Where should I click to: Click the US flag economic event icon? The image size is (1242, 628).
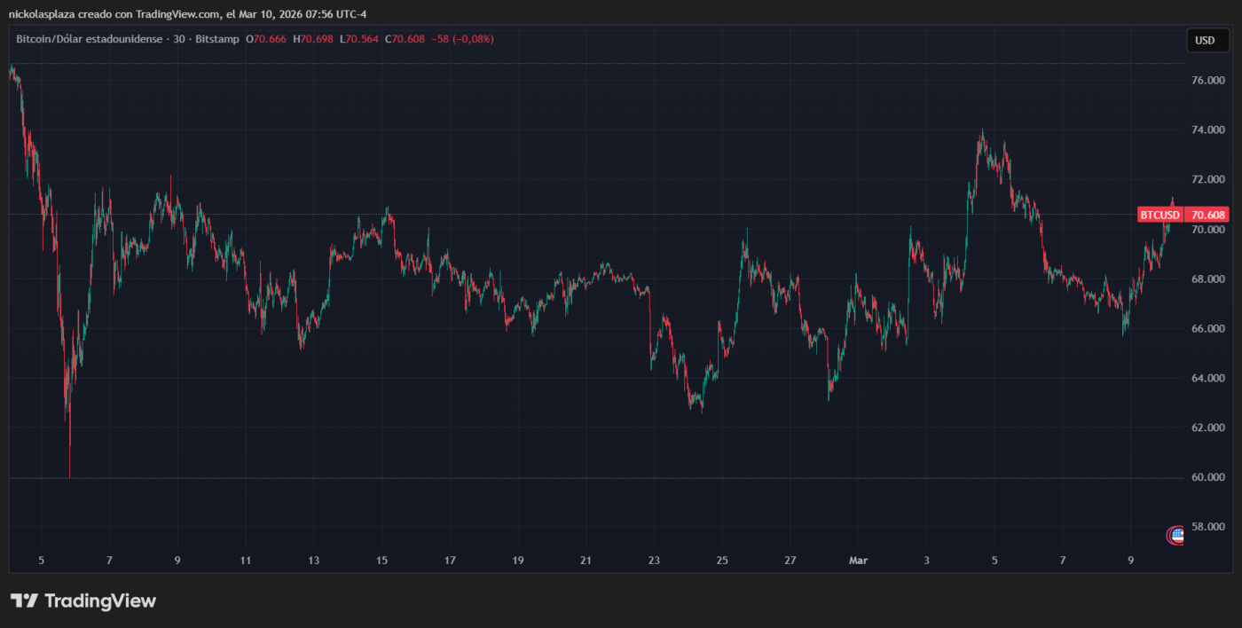(1176, 535)
